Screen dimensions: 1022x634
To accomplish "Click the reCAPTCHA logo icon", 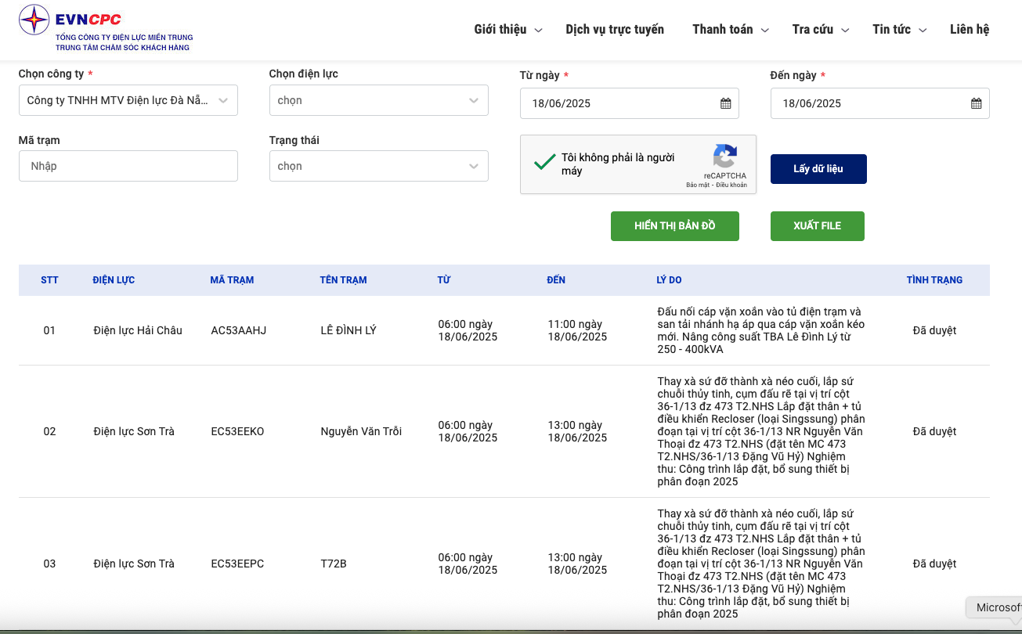I will [x=724, y=156].
